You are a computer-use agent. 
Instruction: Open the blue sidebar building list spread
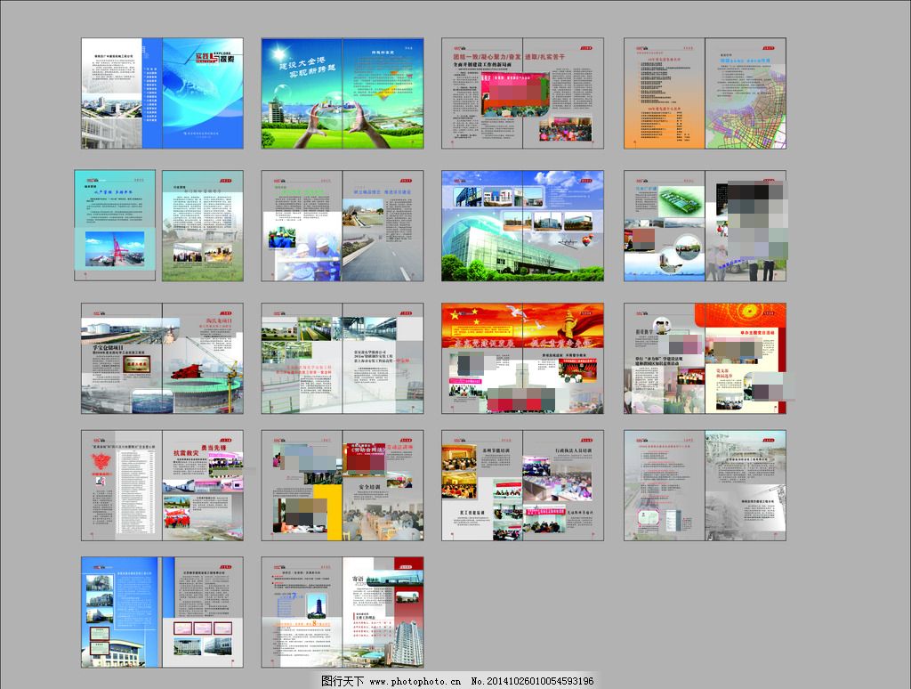[162, 612]
